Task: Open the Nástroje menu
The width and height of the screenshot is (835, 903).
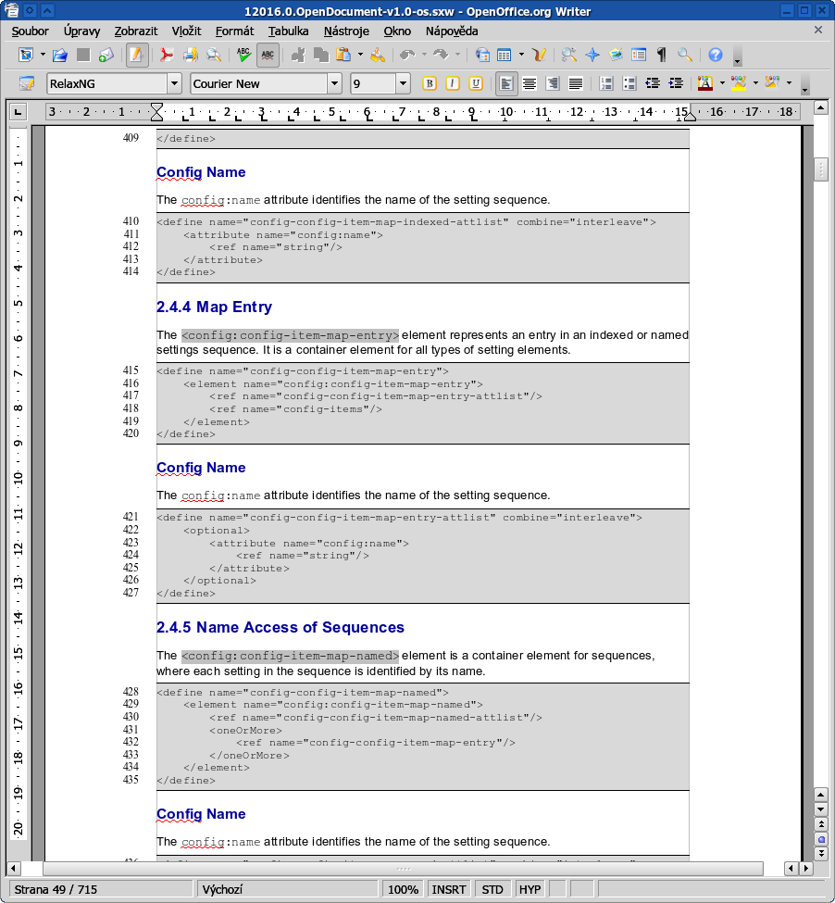Action: tap(346, 31)
